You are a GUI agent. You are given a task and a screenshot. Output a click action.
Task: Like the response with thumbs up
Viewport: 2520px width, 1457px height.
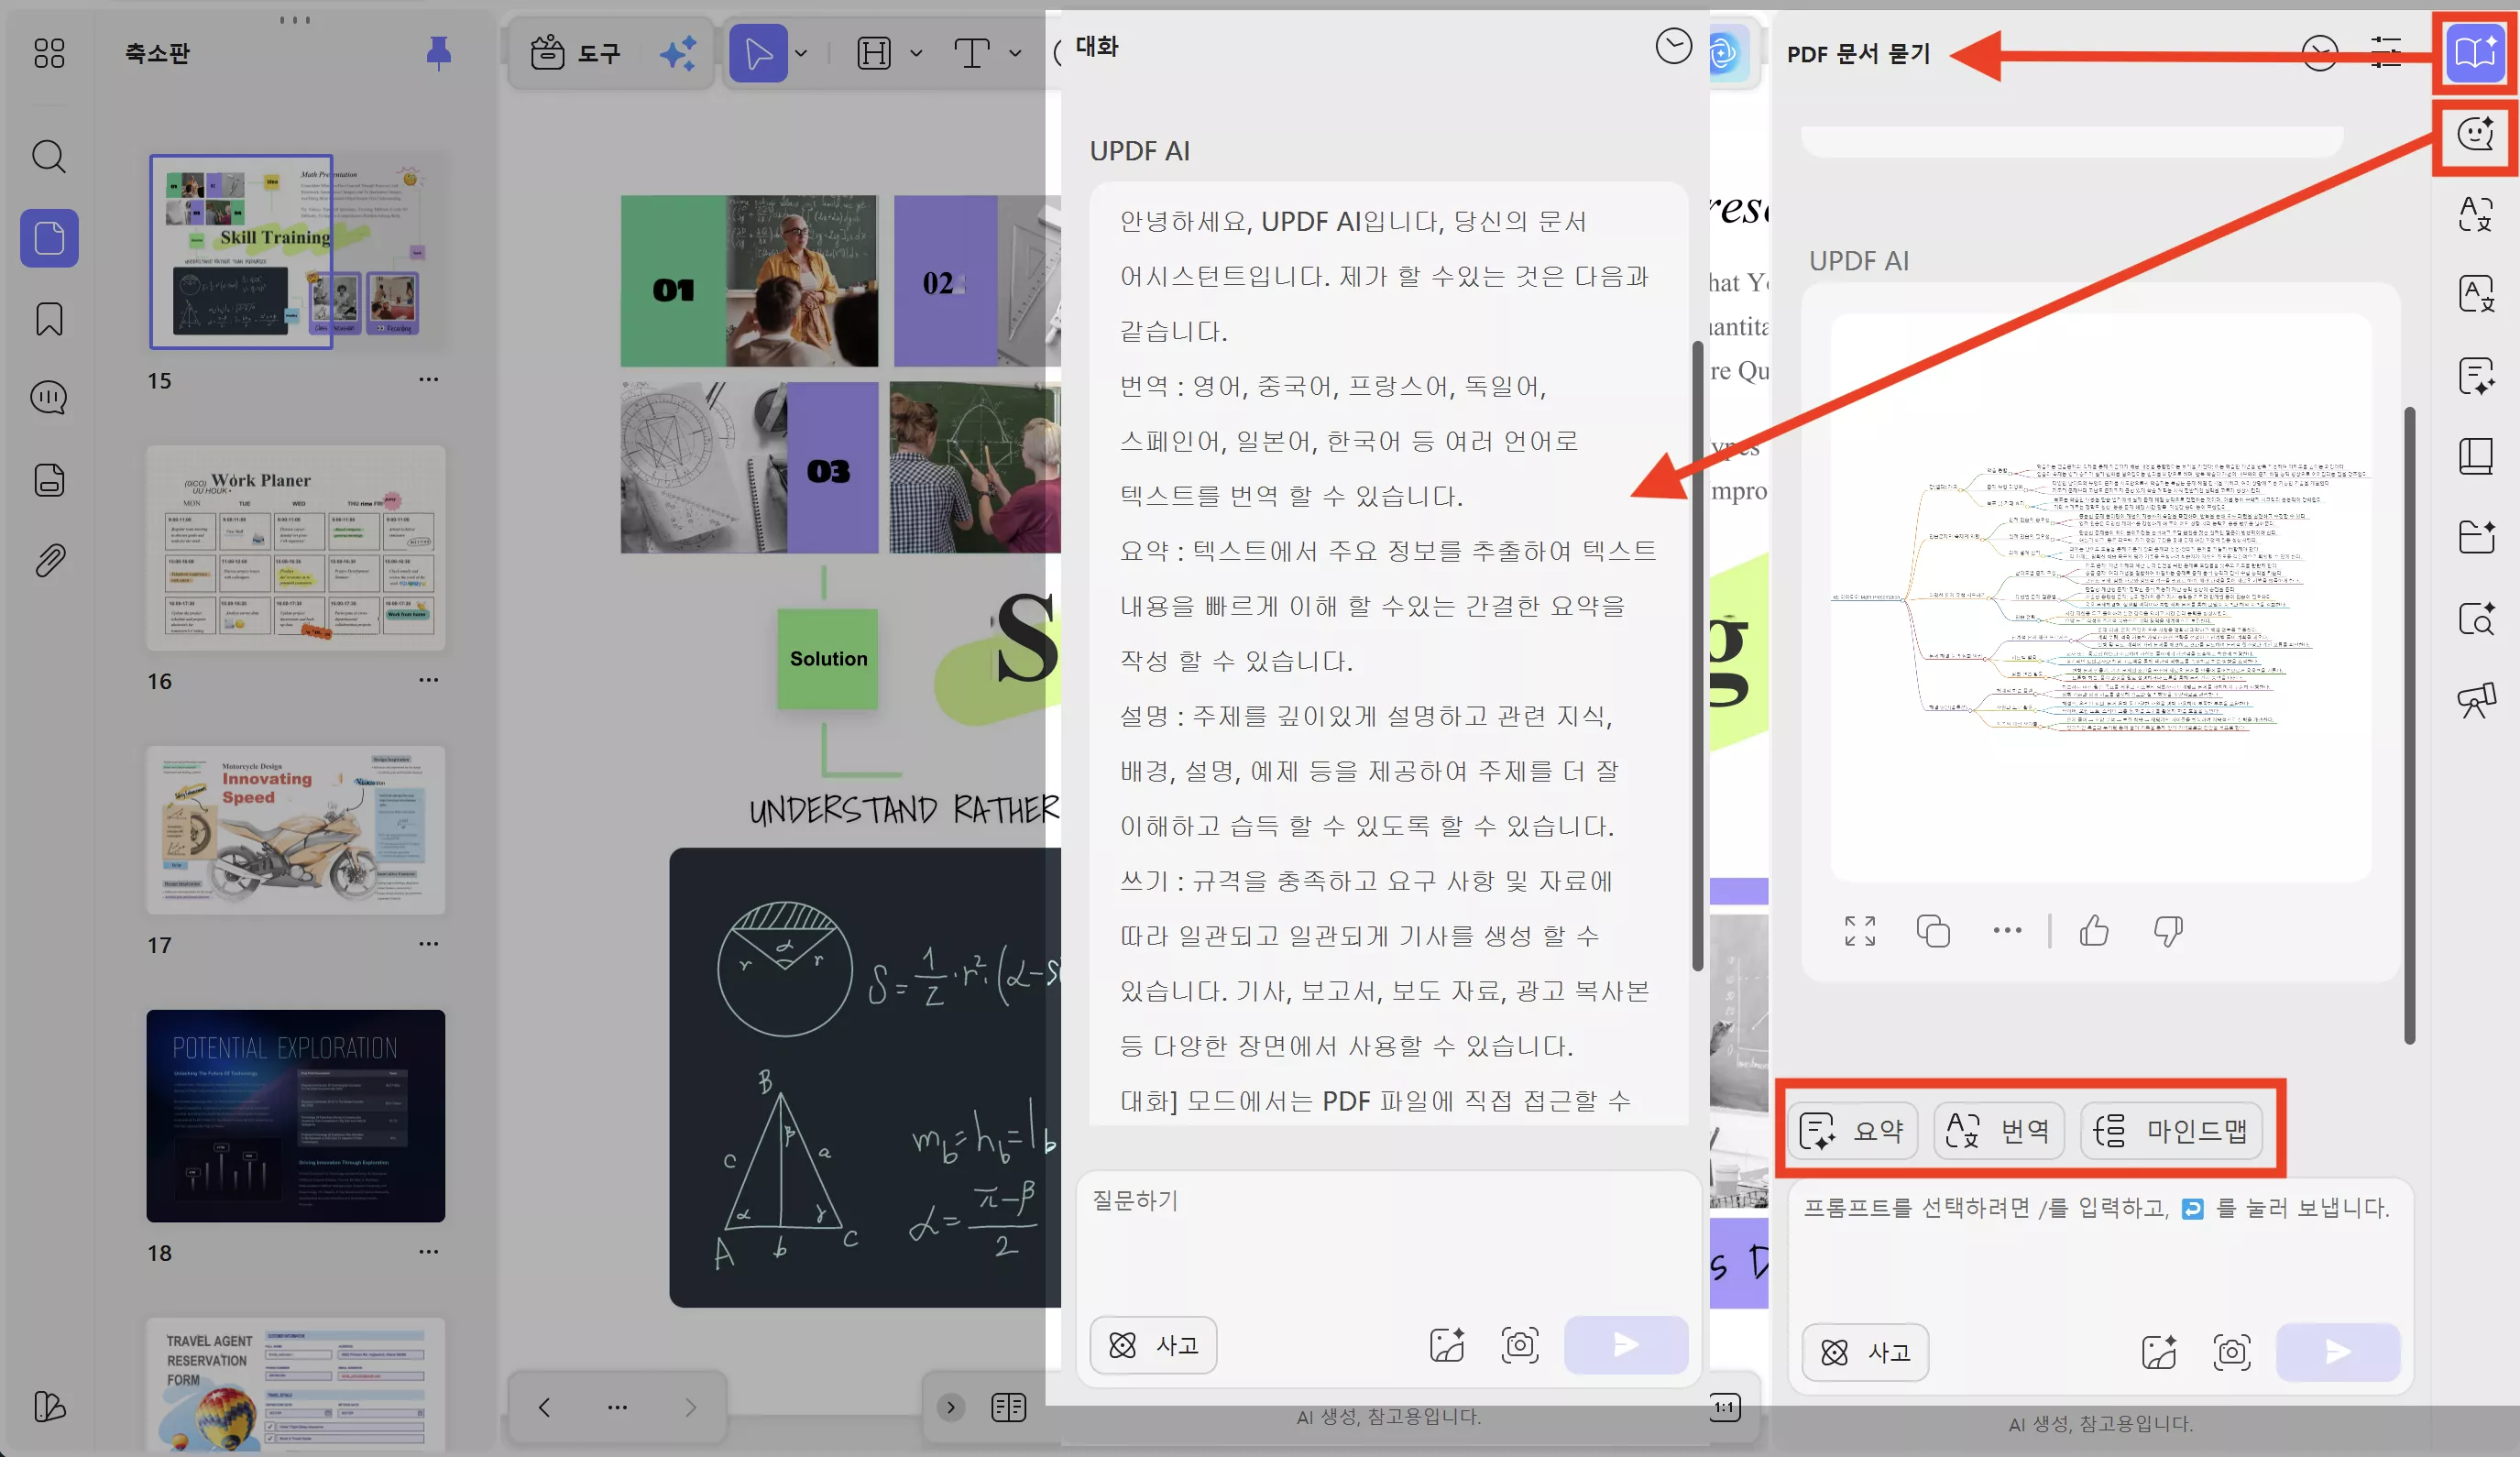[x=2093, y=930]
